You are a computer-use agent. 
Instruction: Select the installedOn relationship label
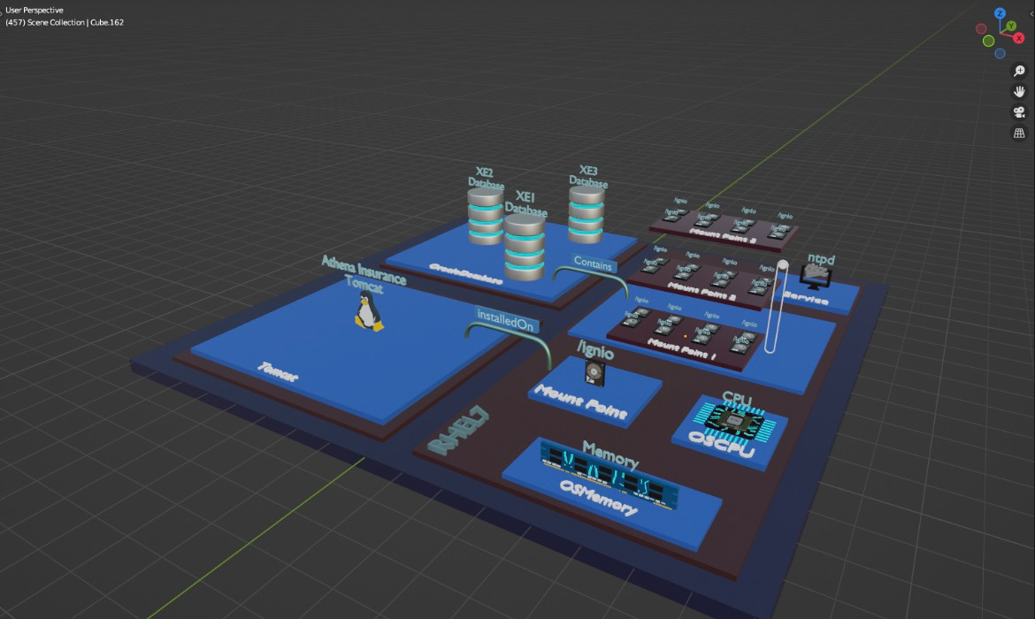click(505, 320)
